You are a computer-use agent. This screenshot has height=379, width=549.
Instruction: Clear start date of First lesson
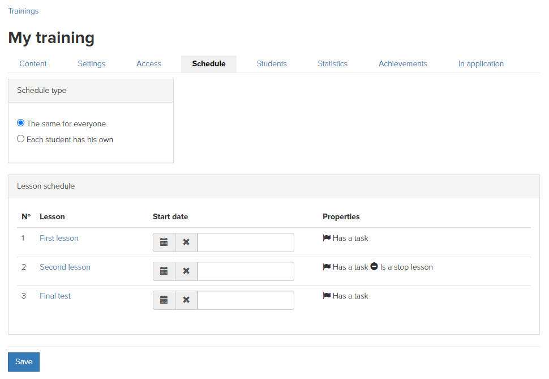186,242
